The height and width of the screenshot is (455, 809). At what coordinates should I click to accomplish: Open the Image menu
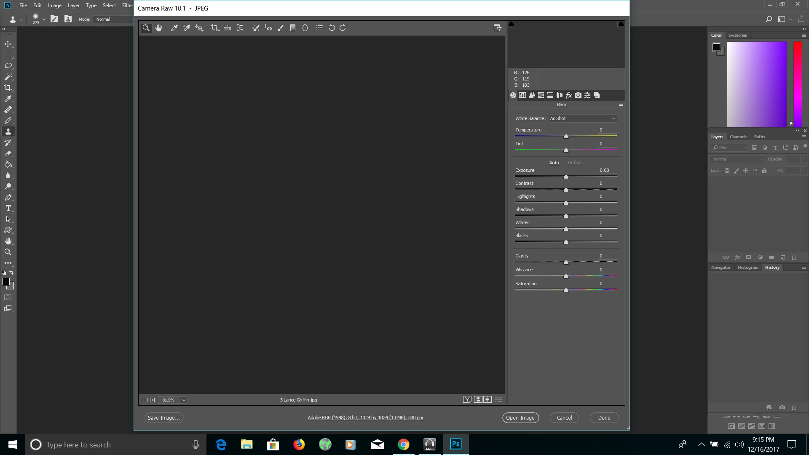55,5
